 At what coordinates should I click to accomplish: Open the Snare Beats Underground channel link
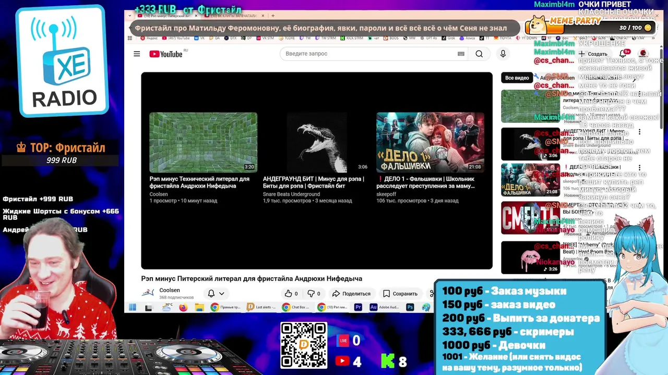(x=291, y=194)
